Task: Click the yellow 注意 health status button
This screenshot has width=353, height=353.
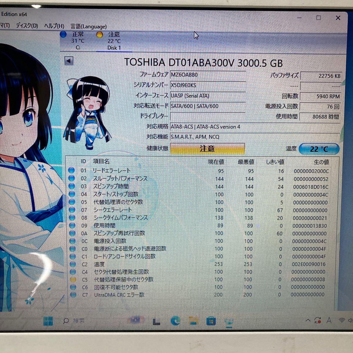Action: coord(207,149)
